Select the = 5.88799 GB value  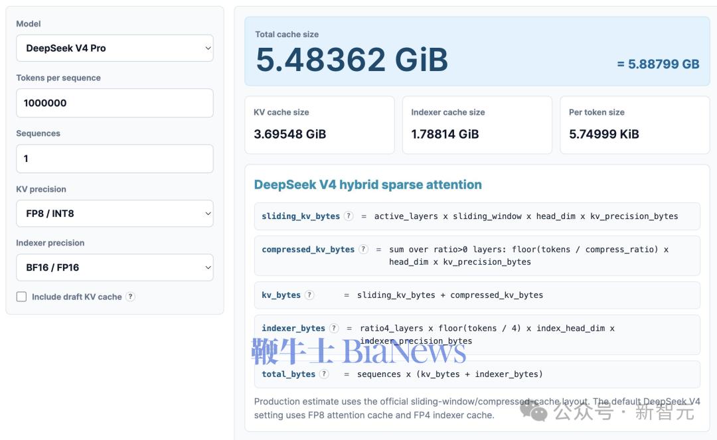click(x=658, y=64)
